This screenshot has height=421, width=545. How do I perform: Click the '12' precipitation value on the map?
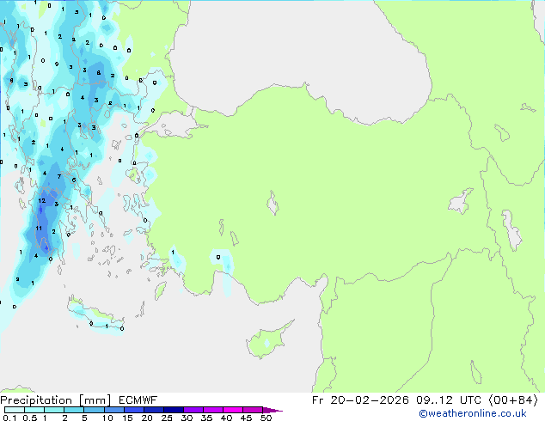tap(42, 201)
